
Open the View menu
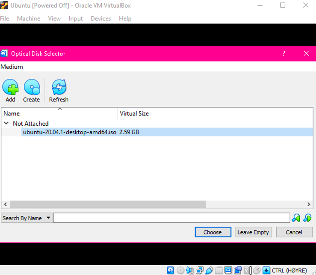[54, 18]
